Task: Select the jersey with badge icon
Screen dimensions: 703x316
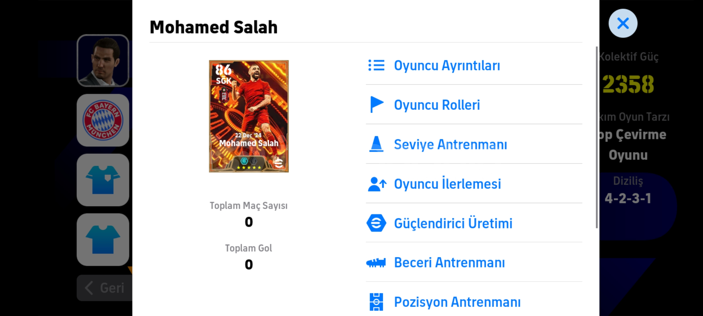Action: coord(103,180)
